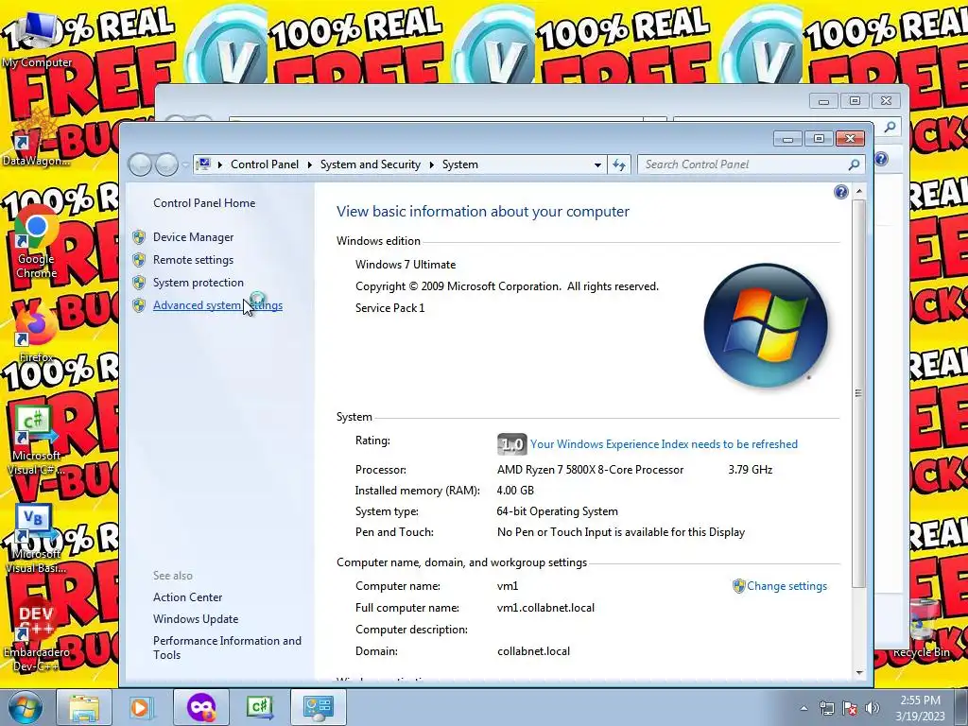This screenshot has width=968, height=726.
Task: Launch Google Chrome from the desktop
Action: coord(37,242)
